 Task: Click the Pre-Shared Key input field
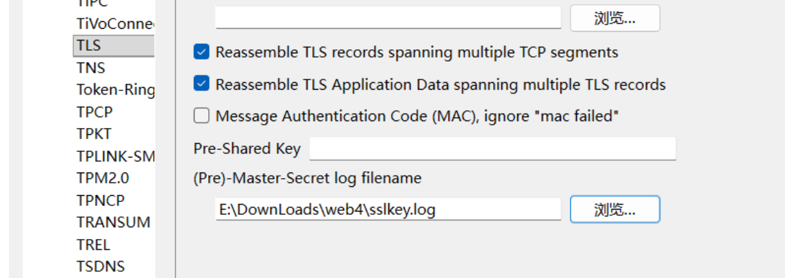click(492, 149)
